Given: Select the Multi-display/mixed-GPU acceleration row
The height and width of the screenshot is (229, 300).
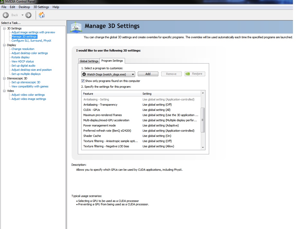Looking at the screenshot, I should tap(141, 120).
